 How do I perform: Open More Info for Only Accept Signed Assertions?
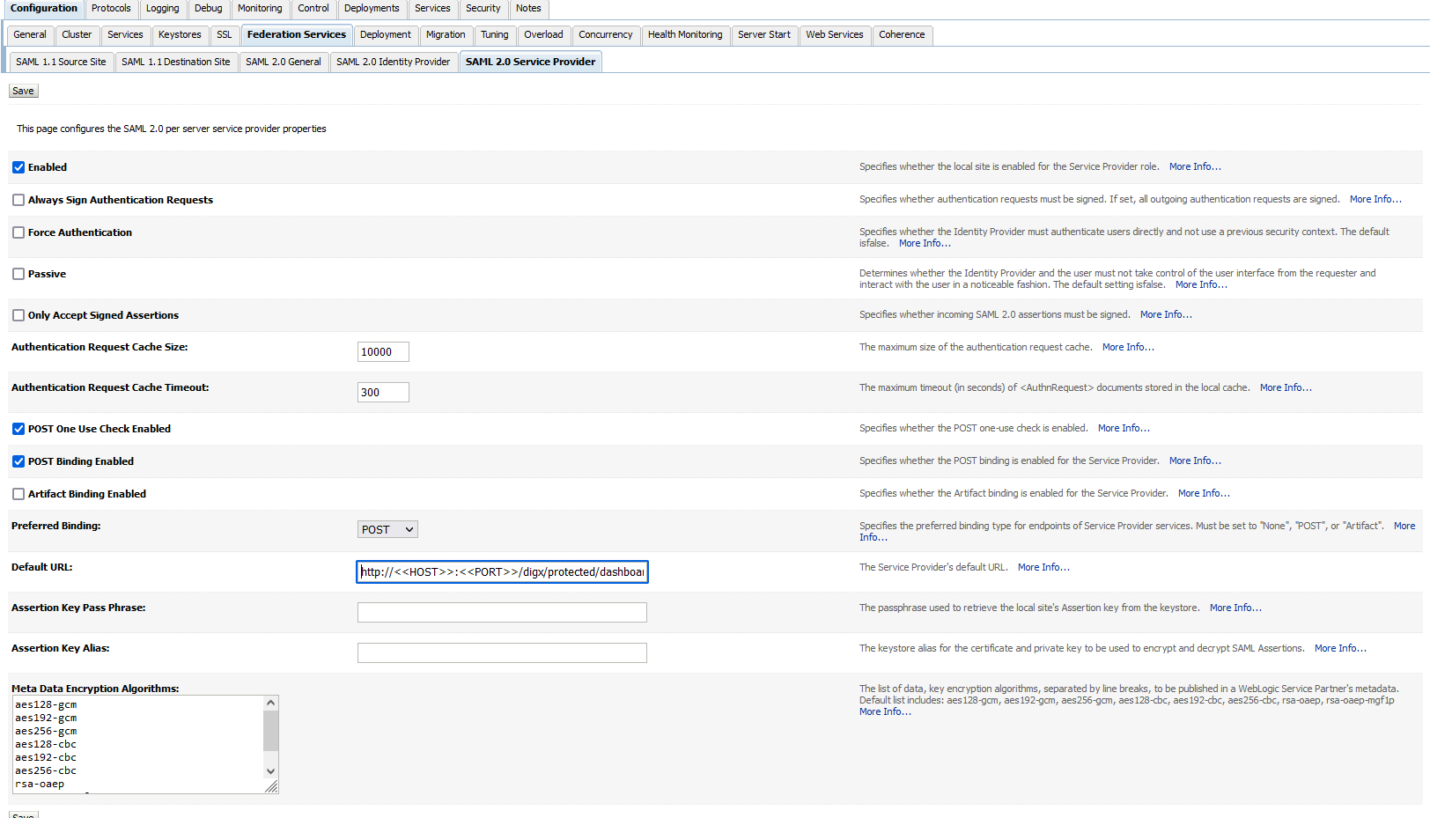point(1166,315)
